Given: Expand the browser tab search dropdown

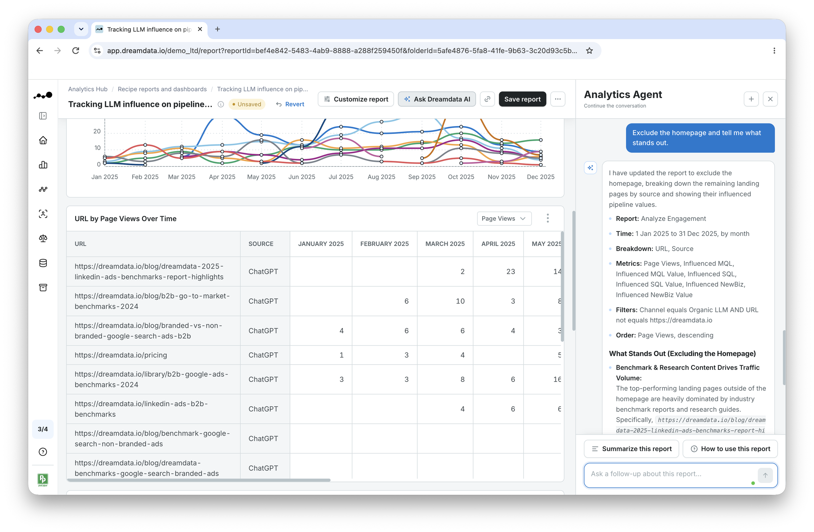Looking at the screenshot, I should point(81,29).
